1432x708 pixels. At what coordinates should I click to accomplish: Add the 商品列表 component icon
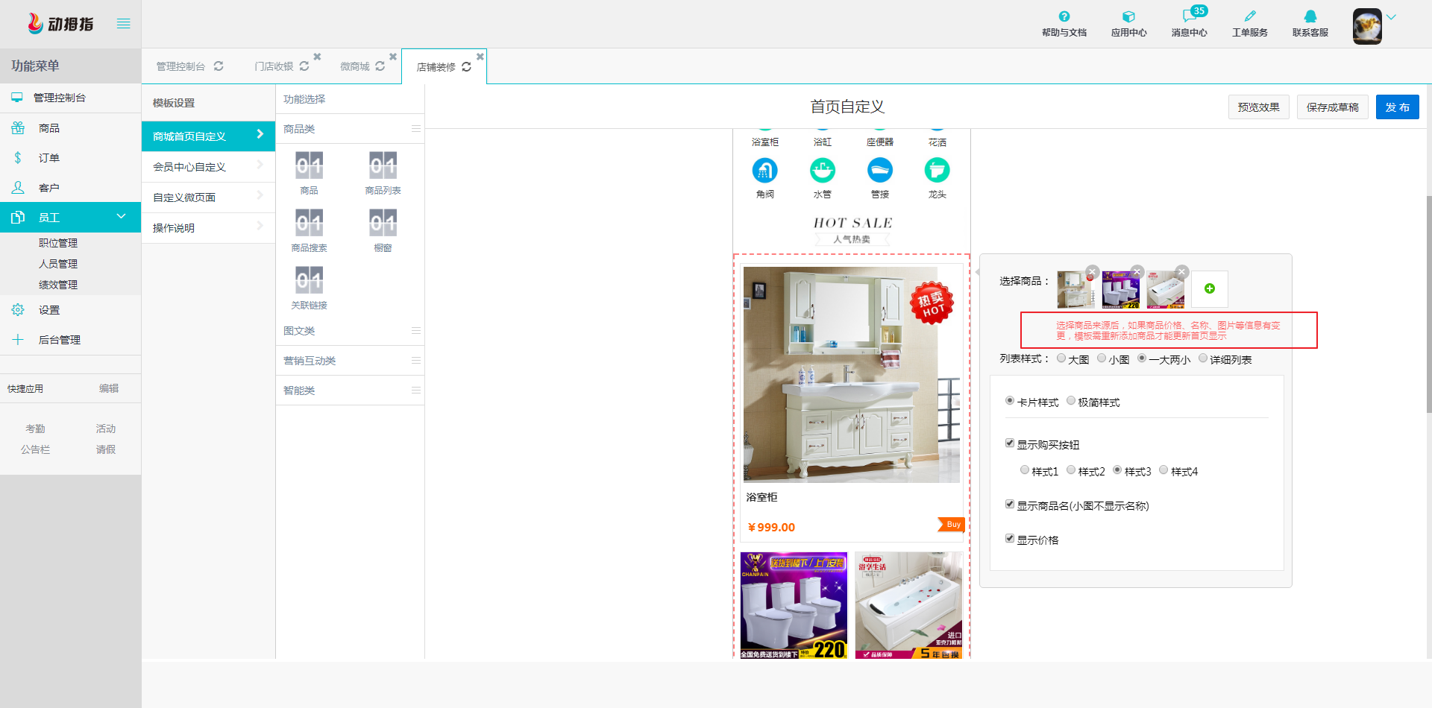(x=383, y=165)
